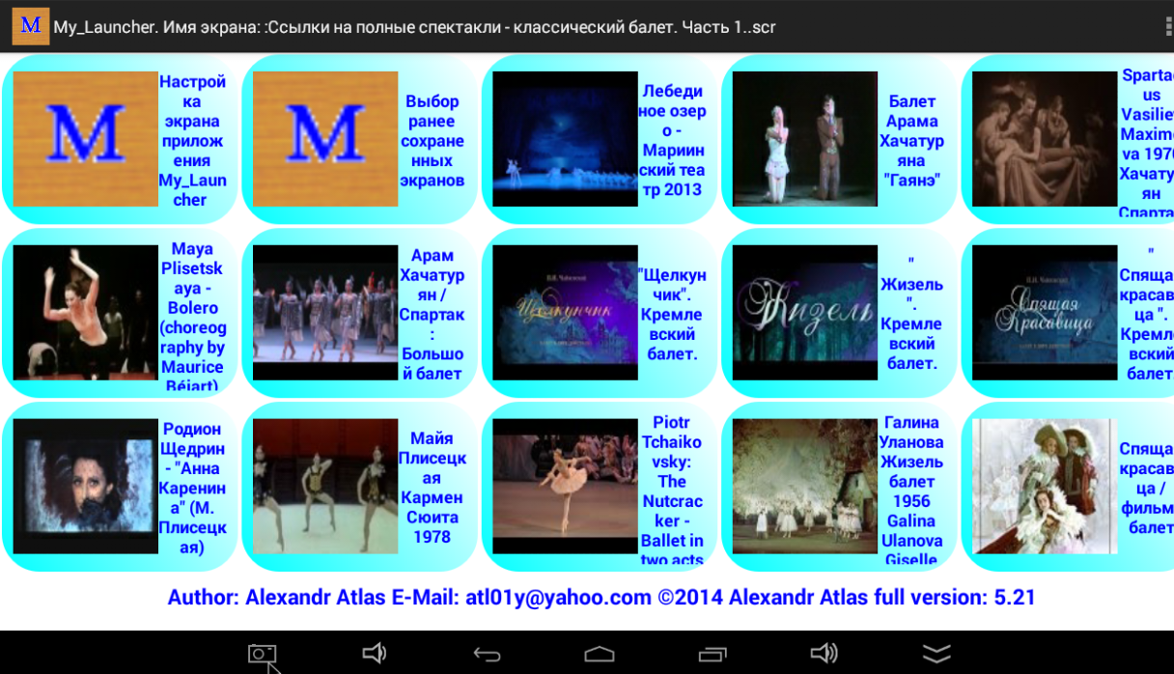Click the My_Launcher screen name title text
Image resolution: width=1174 pixels, height=674 pixels.
[415, 27]
